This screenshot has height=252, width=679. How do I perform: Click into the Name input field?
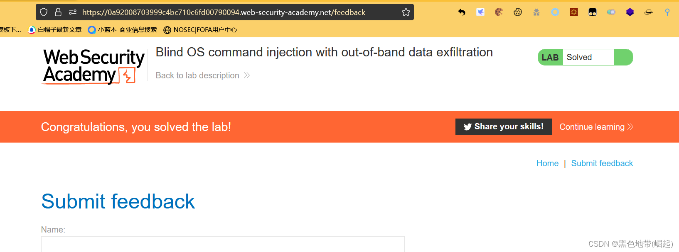tap(223, 244)
